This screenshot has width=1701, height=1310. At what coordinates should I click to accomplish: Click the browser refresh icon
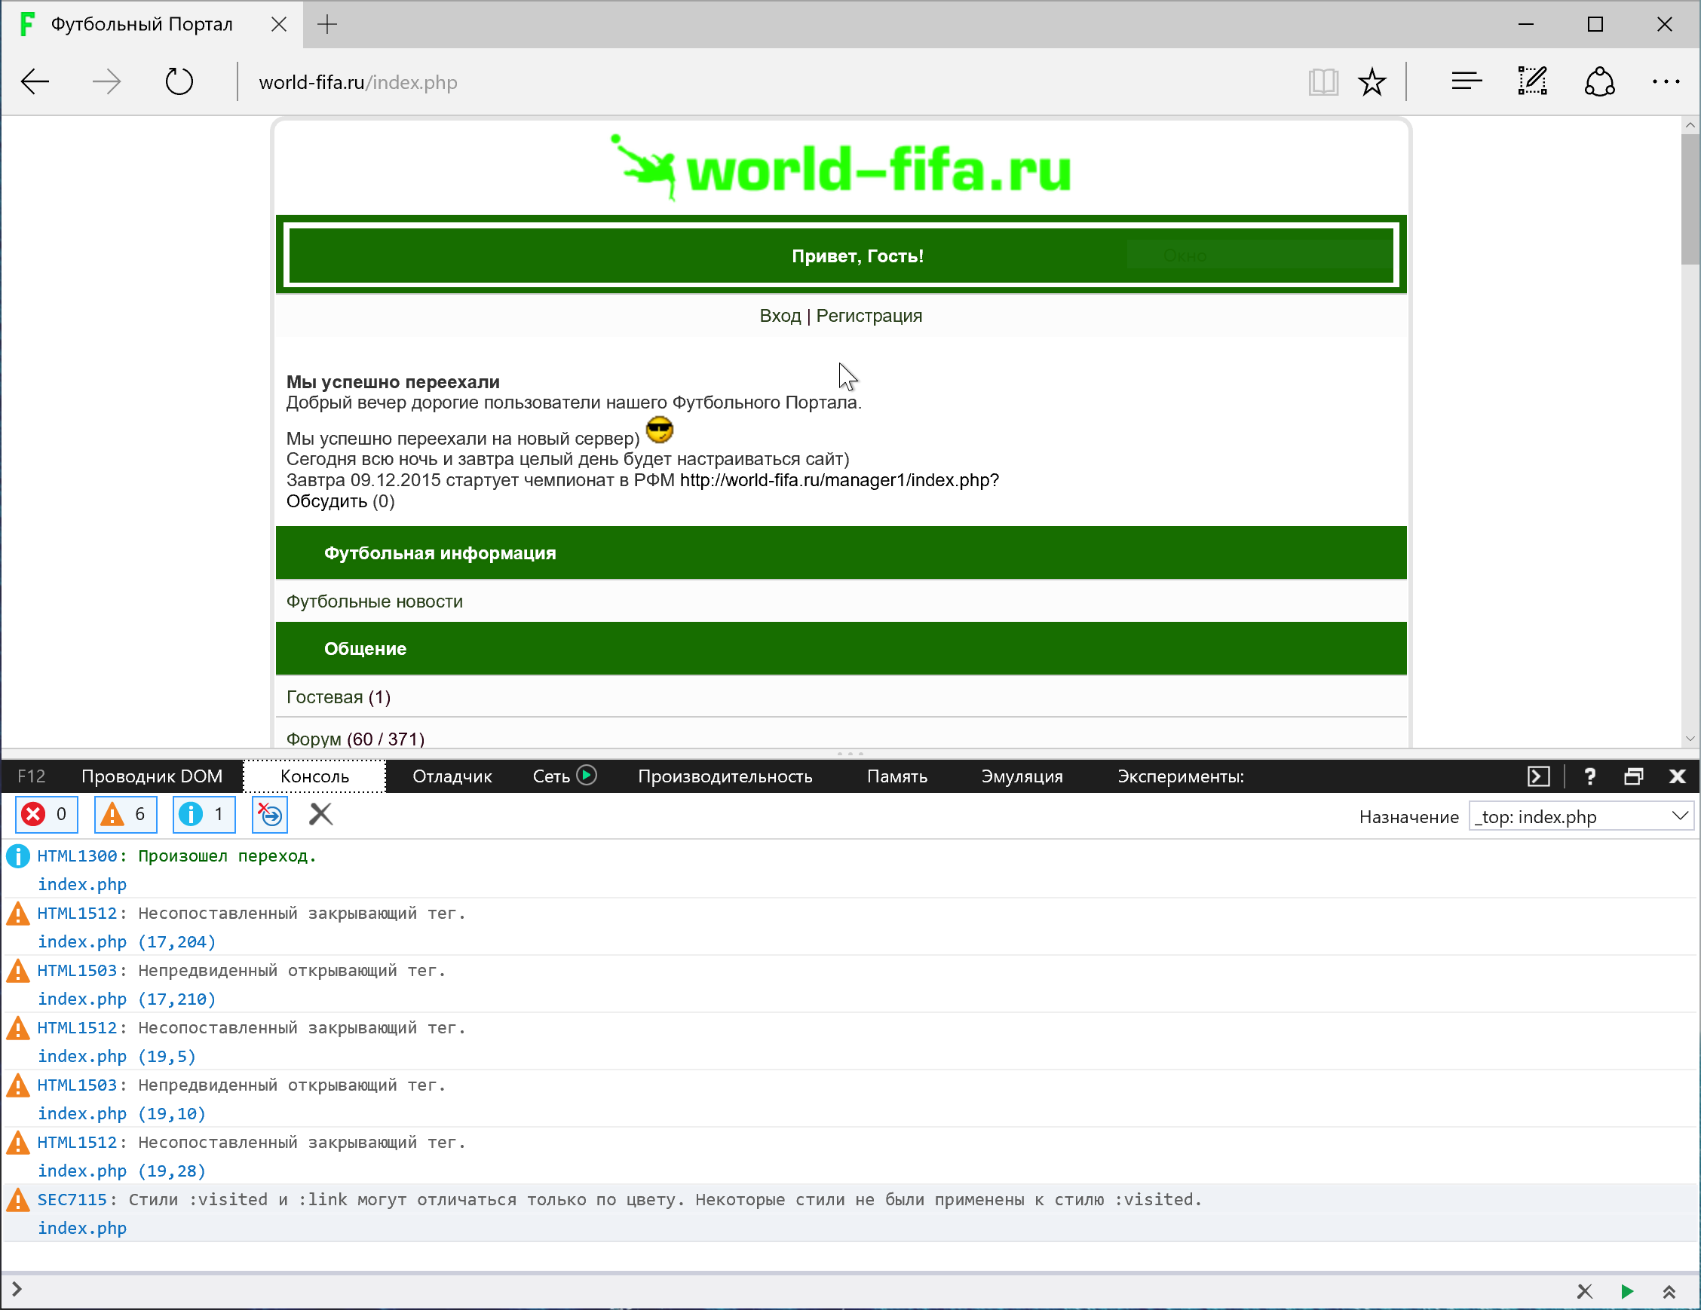point(179,81)
